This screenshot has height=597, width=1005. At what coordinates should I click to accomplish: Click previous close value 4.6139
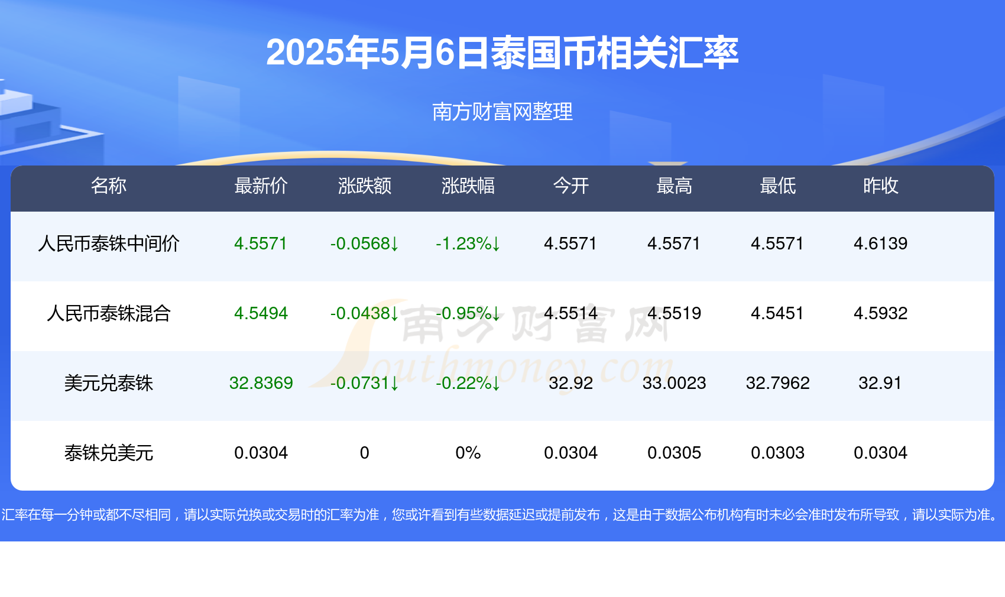click(881, 244)
